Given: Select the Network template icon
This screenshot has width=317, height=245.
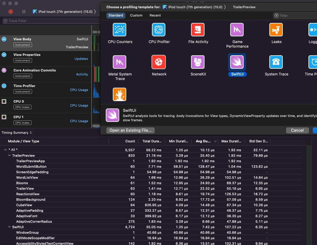Looking at the screenshot, I should 159,62.
